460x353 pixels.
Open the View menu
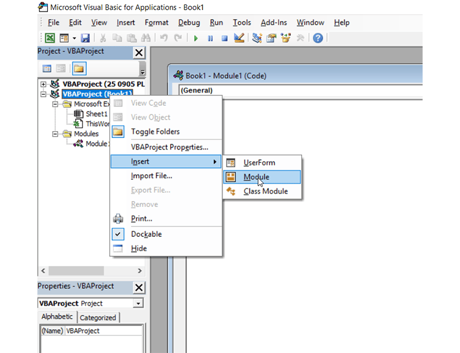point(99,22)
